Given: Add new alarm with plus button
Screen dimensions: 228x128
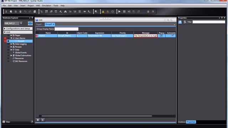Looking at the screenshot, I should (38, 120).
